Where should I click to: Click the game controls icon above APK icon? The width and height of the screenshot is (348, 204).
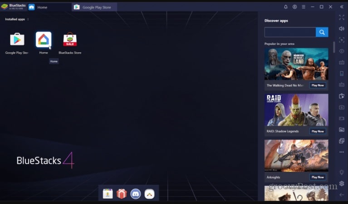click(x=342, y=85)
